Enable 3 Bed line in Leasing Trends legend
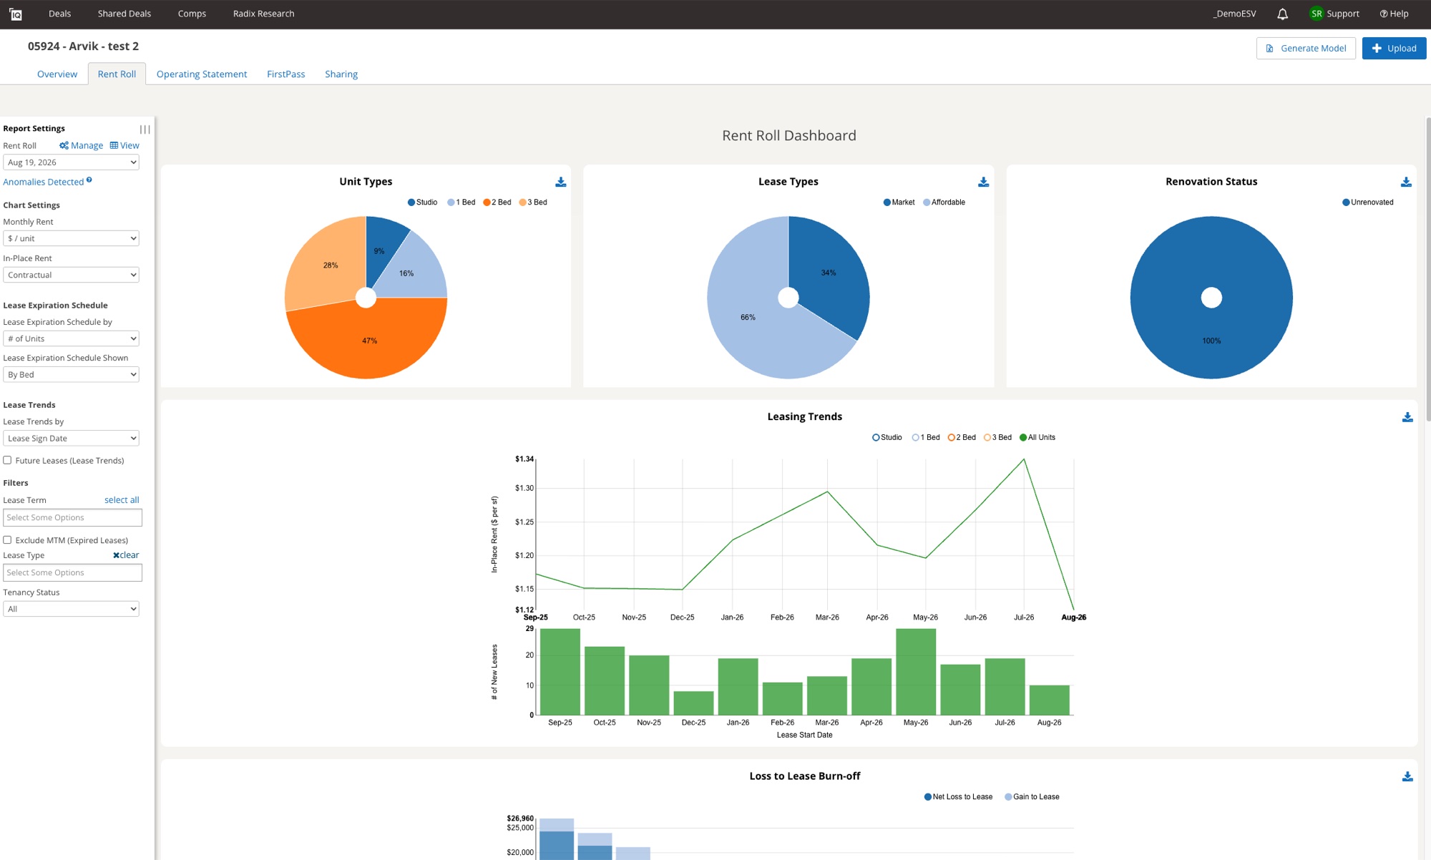This screenshot has height=860, width=1431. (997, 437)
